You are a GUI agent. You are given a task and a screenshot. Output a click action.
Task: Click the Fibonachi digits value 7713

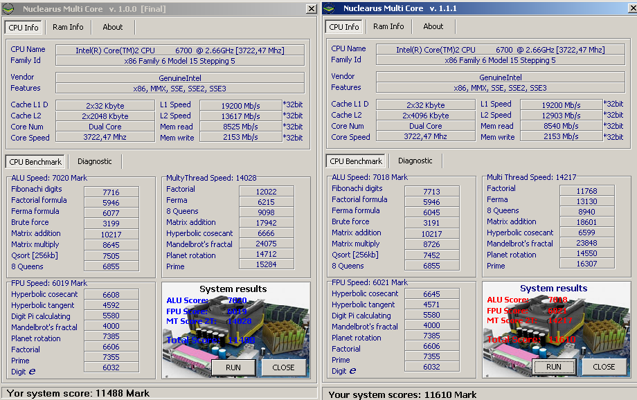tap(432, 191)
